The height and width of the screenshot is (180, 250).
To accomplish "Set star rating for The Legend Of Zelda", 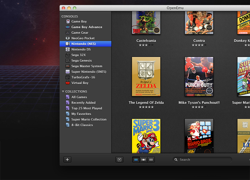I will click(146, 107).
